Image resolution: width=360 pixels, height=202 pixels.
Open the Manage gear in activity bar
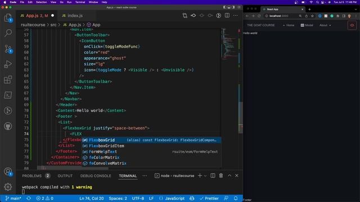pyautogui.click(x=8, y=187)
